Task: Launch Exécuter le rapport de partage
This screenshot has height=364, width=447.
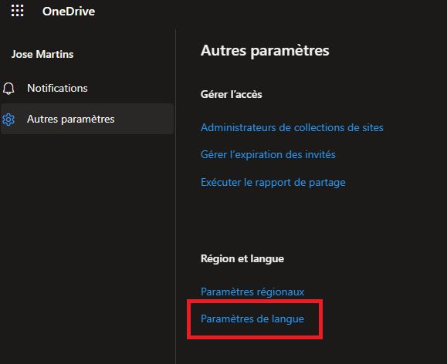Action: 273,182
